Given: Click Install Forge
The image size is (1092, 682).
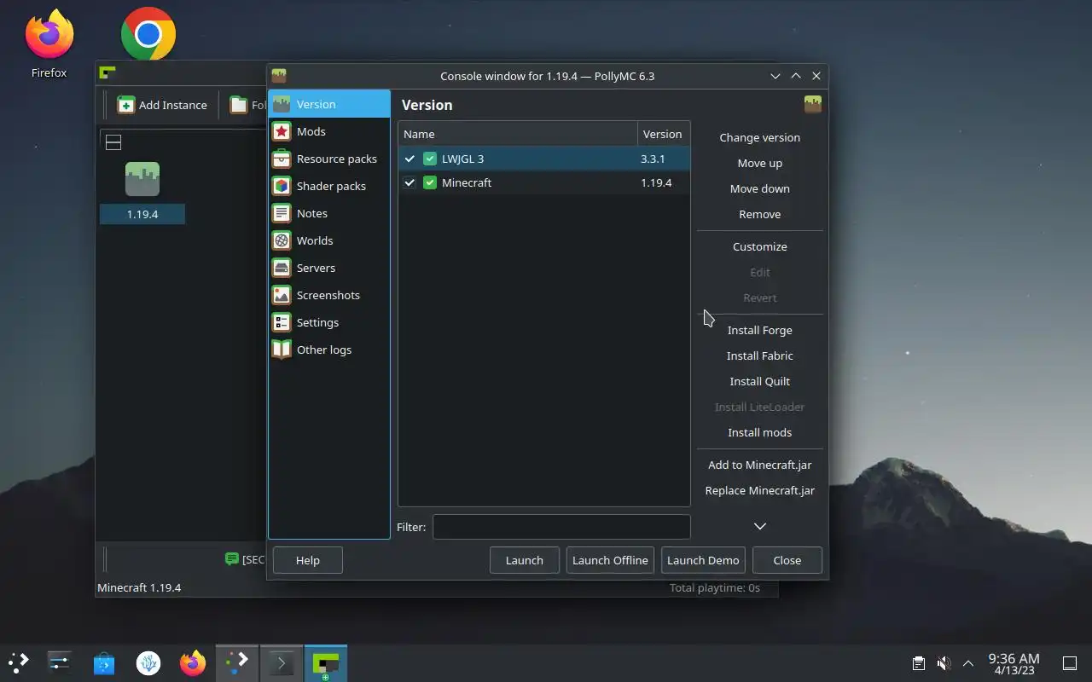Looking at the screenshot, I should click(760, 330).
